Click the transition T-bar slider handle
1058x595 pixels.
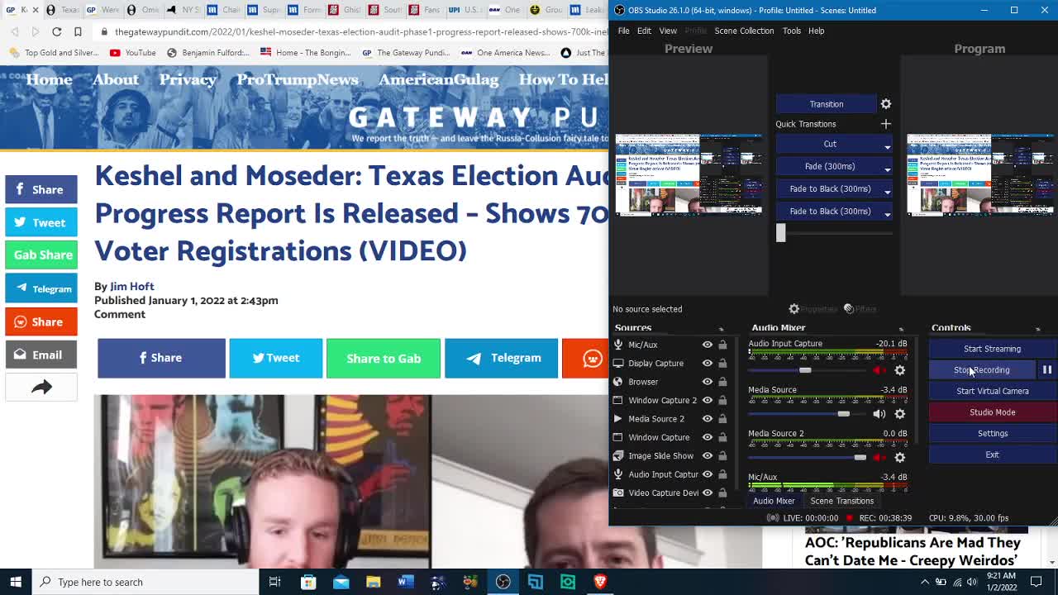point(780,233)
